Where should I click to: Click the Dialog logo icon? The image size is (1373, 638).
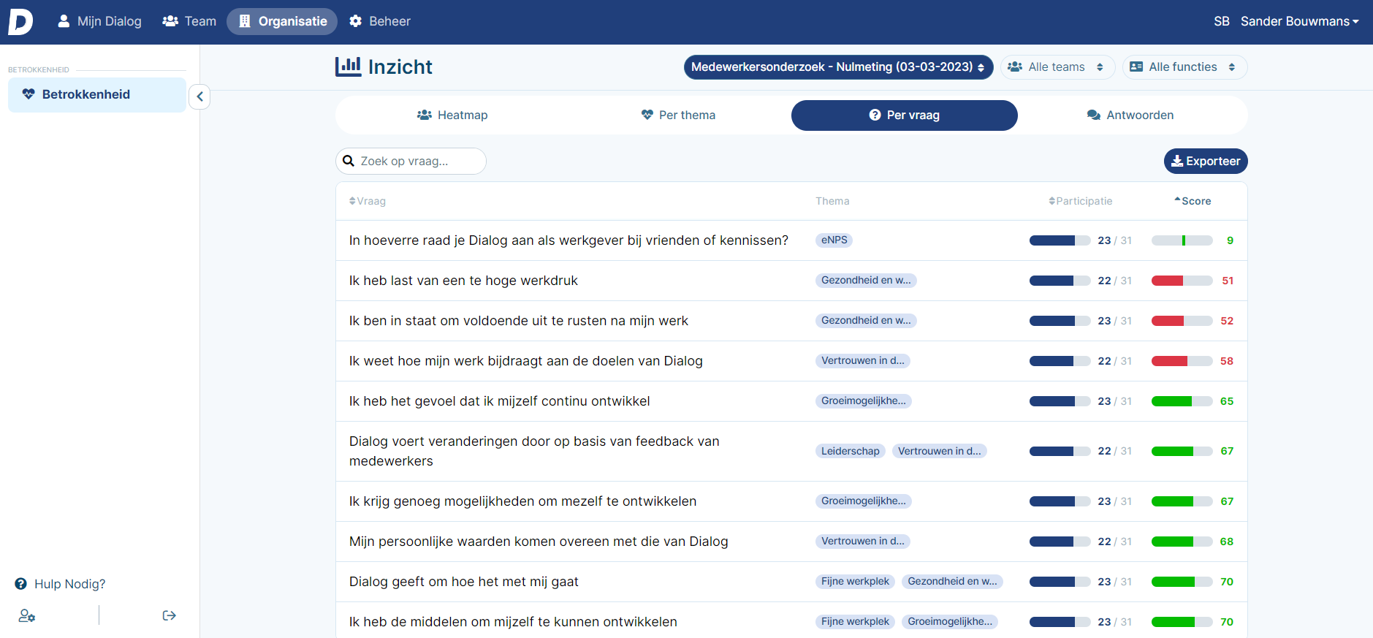click(20, 21)
